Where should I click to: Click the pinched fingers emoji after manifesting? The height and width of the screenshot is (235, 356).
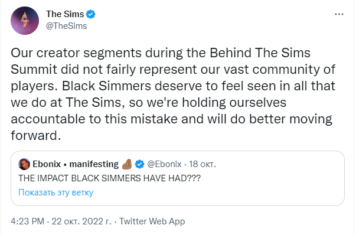127,164
